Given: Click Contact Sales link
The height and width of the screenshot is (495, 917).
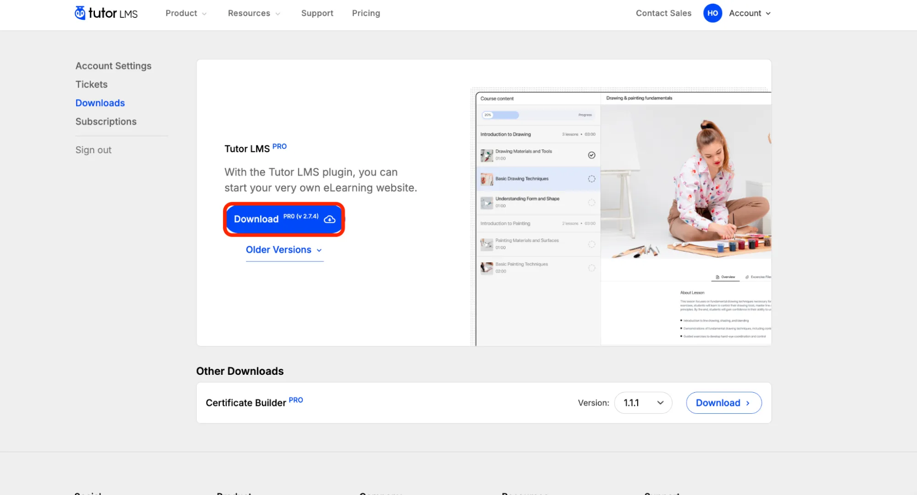Looking at the screenshot, I should pyautogui.click(x=663, y=13).
